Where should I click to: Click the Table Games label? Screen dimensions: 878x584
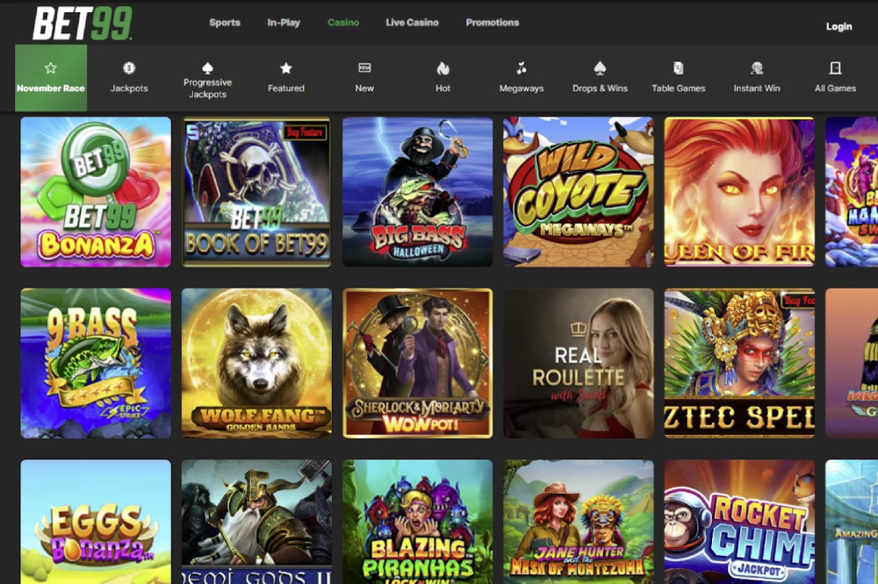[678, 89]
